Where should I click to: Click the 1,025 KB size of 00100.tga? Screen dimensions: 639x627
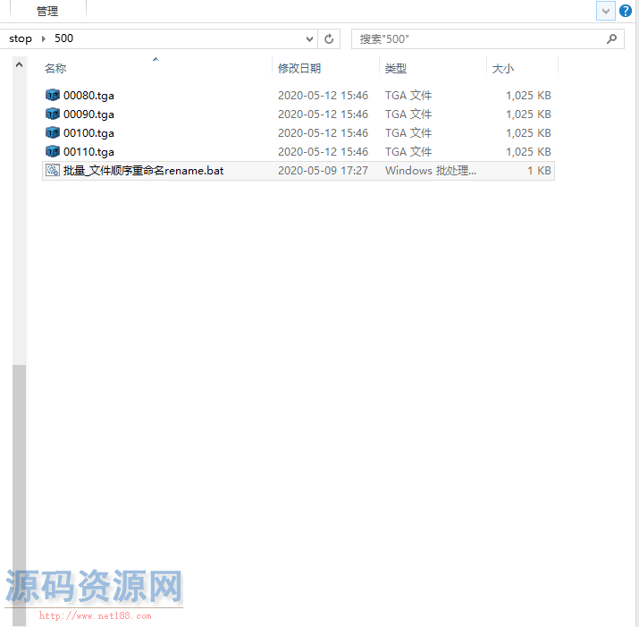pos(528,133)
